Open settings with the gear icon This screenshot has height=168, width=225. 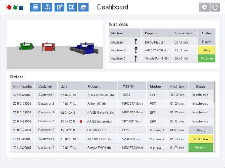[x=204, y=7]
